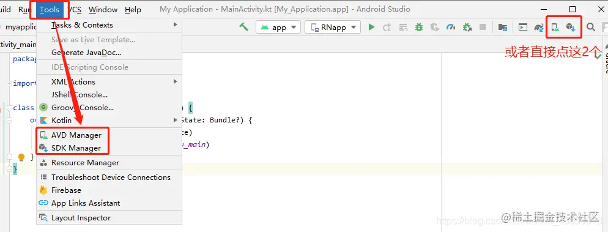Expand the Kotlin submenu

[x=109, y=120]
